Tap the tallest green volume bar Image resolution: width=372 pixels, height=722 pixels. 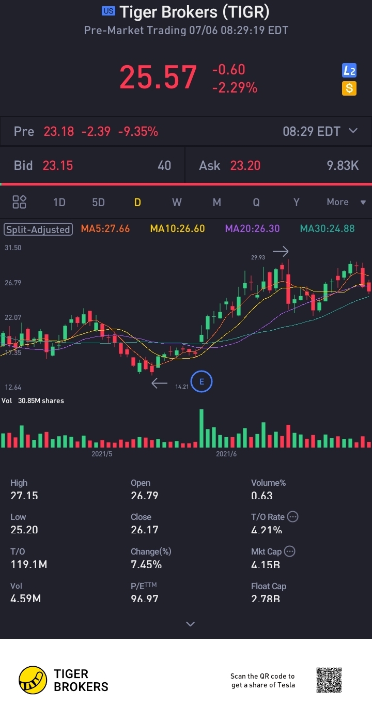point(202,428)
